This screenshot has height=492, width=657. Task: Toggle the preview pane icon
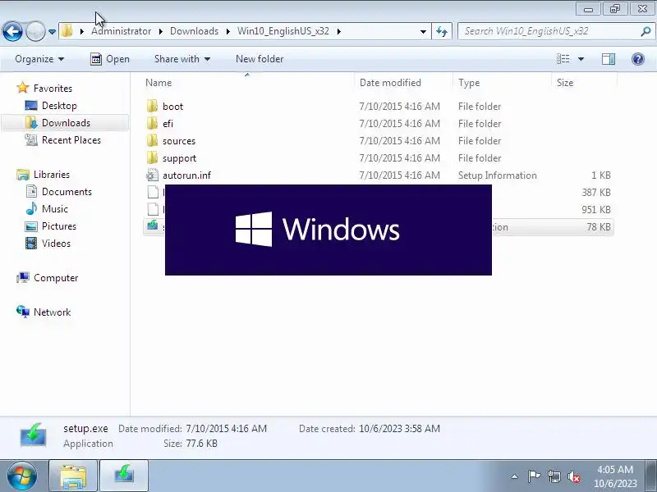point(609,59)
